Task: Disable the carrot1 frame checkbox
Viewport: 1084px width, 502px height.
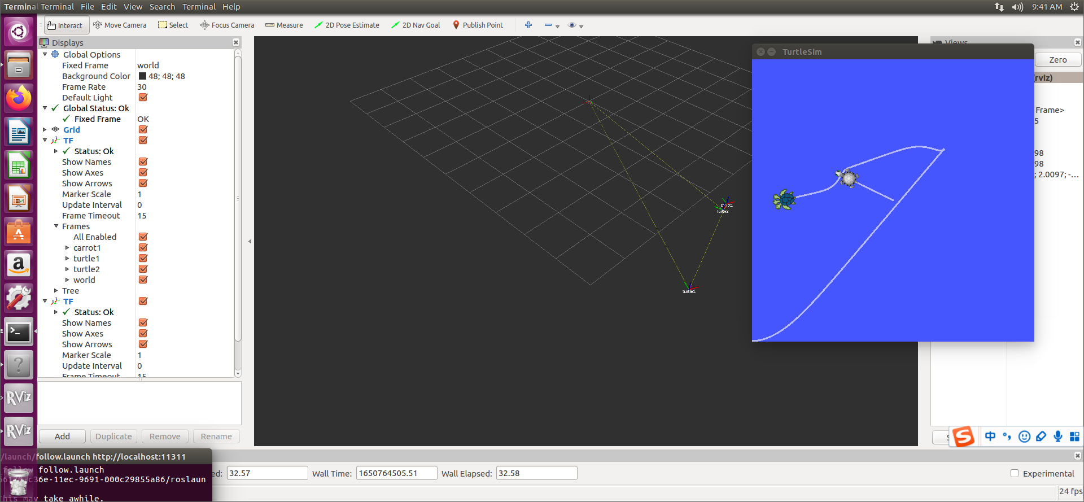Action: point(143,248)
